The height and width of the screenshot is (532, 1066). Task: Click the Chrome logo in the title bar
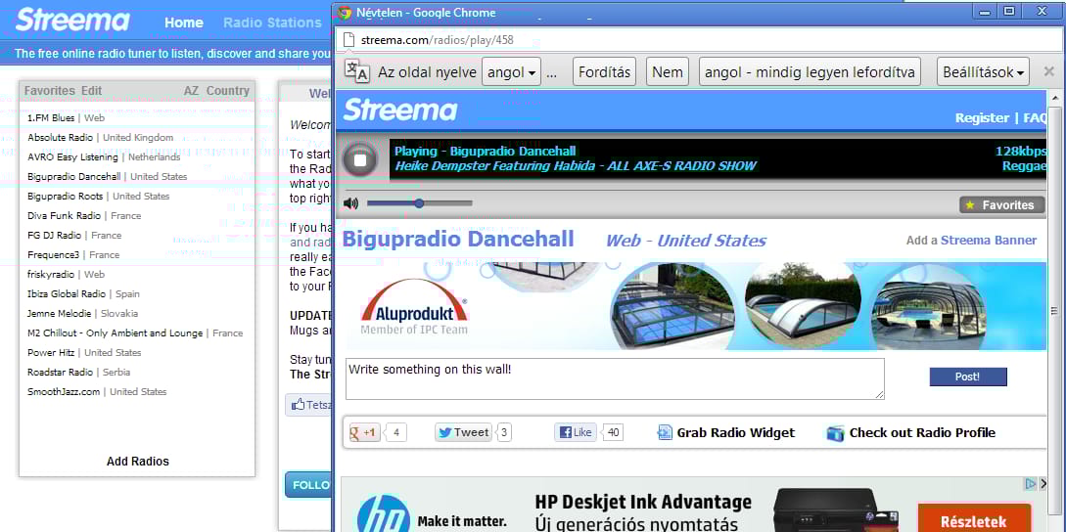tap(345, 13)
